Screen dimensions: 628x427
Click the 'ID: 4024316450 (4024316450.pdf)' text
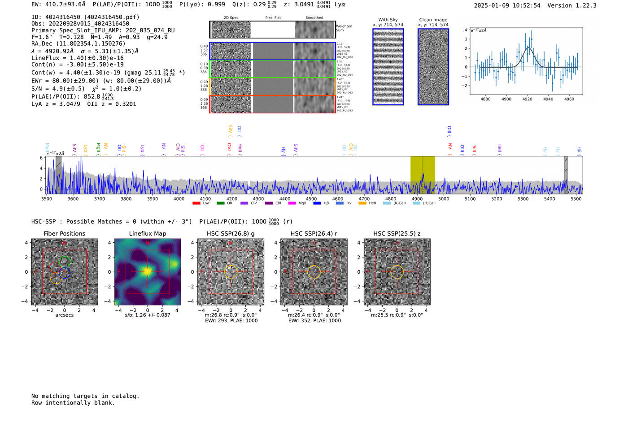click(86, 17)
